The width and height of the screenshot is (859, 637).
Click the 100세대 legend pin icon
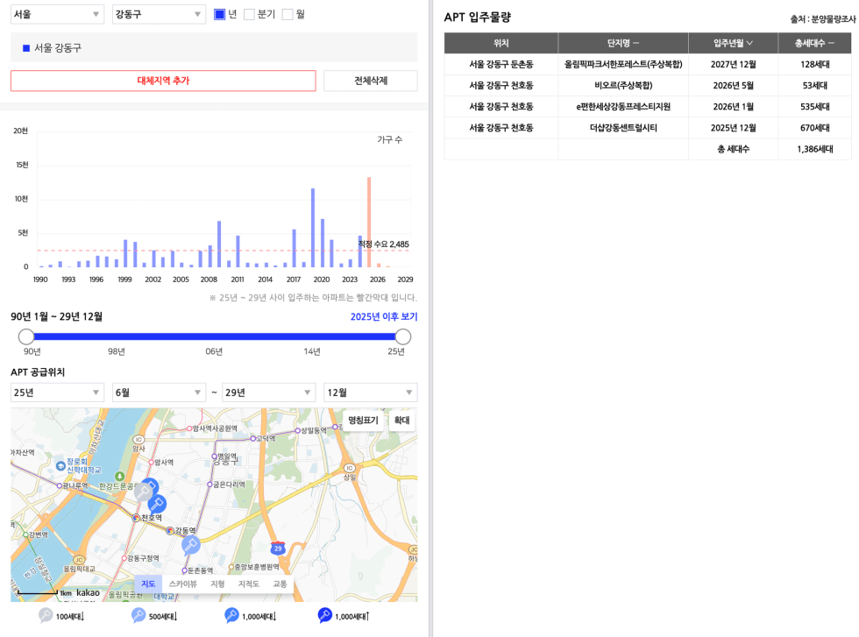tap(46, 616)
